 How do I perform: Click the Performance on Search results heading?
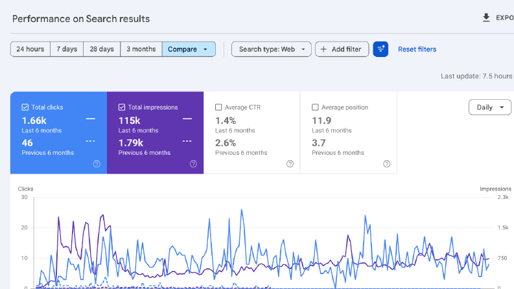[81, 19]
